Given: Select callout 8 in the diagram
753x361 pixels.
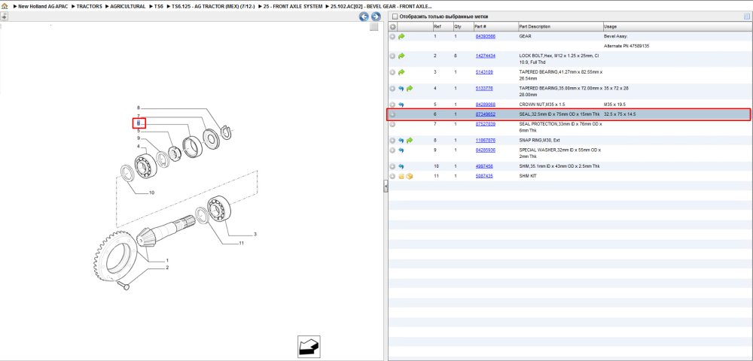Looking at the screenshot, I should (139, 108).
